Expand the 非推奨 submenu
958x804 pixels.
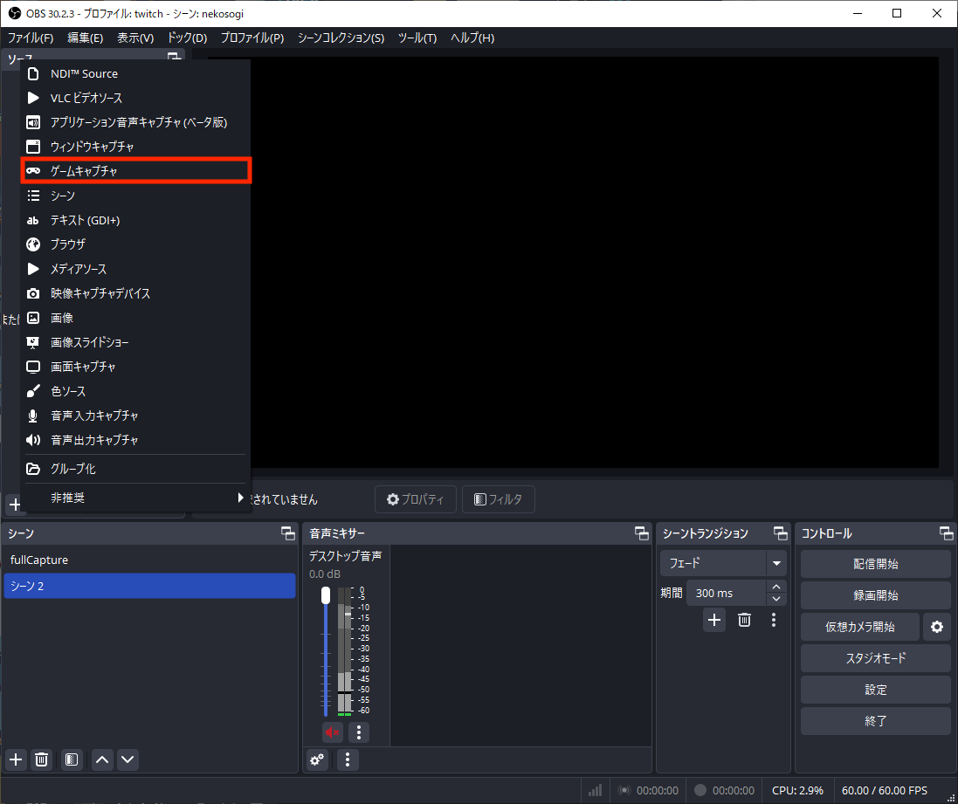click(134, 498)
